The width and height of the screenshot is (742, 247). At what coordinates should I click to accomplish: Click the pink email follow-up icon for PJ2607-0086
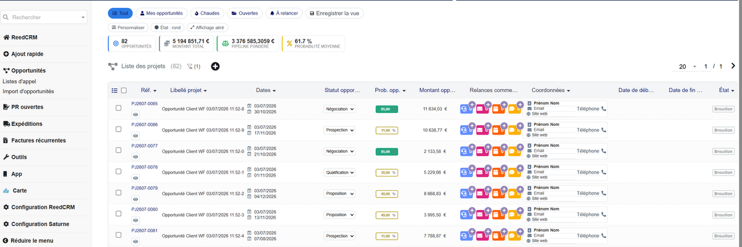pyautogui.click(x=482, y=130)
